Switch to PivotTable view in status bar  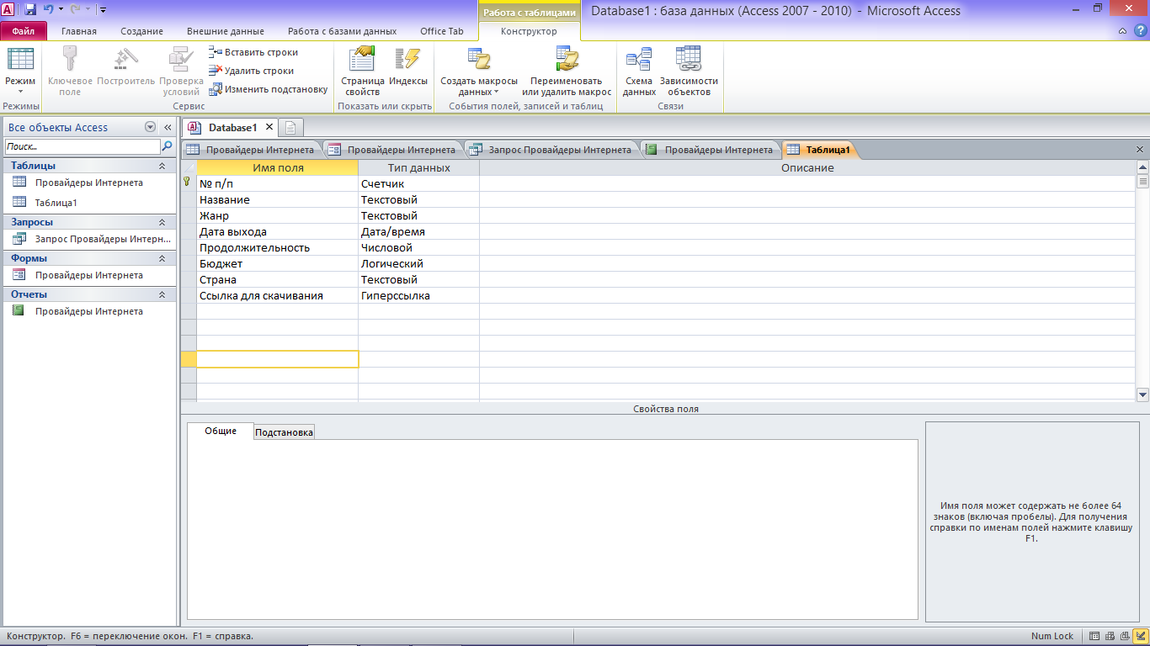click(x=1110, y=636)
